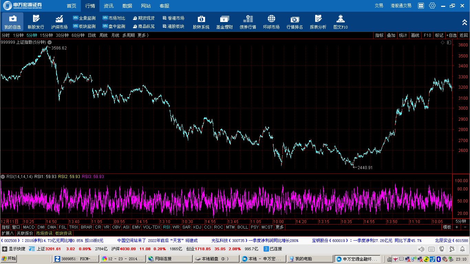
Task: Select the MACD indicator
Action: pos(29,227)
